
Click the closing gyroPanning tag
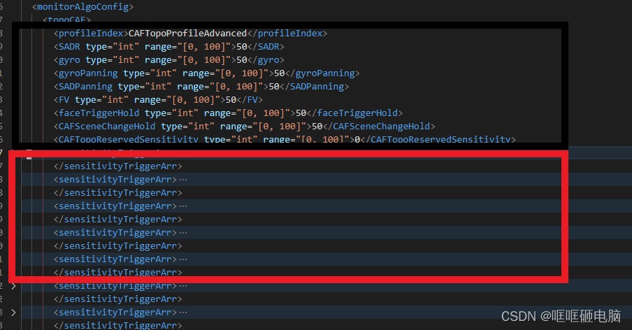tap(322, 73)
